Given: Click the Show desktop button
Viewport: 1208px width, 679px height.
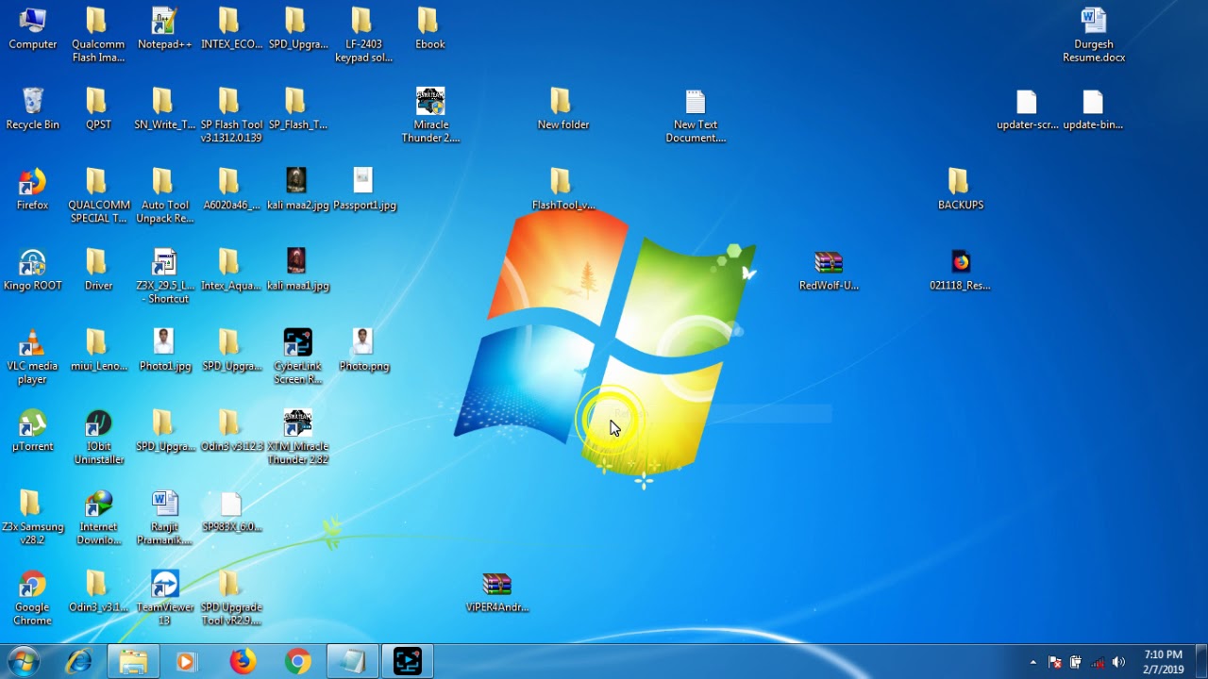Looking at the screenshot, I should click(x=1201, y=662).
